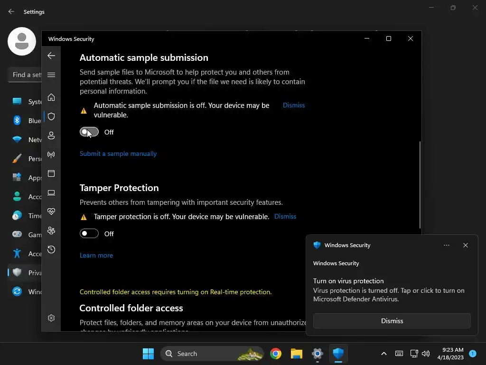Click the Windows Security page scrollbar

click(420, 185)
